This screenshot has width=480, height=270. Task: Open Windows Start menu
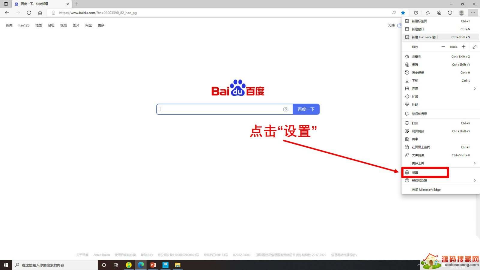pos(6,265)
